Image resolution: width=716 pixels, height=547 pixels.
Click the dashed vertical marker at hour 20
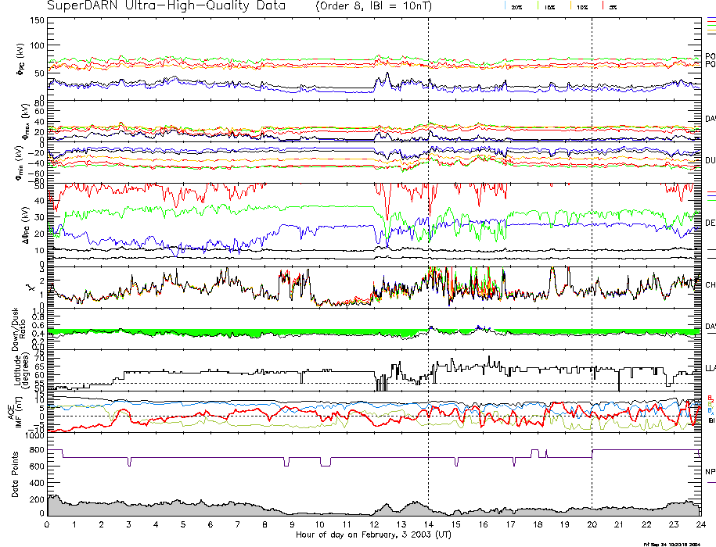pos(592,234)
